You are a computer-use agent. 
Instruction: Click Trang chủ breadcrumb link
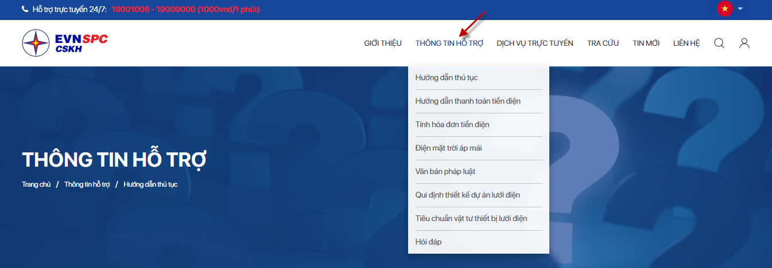coord(36,184)
